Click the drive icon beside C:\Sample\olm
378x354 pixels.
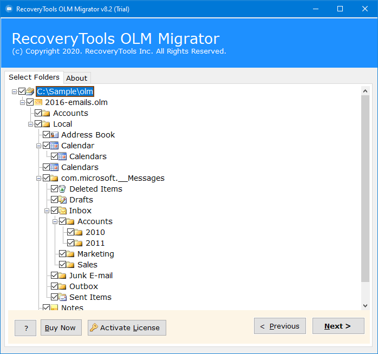coord(30,91)
